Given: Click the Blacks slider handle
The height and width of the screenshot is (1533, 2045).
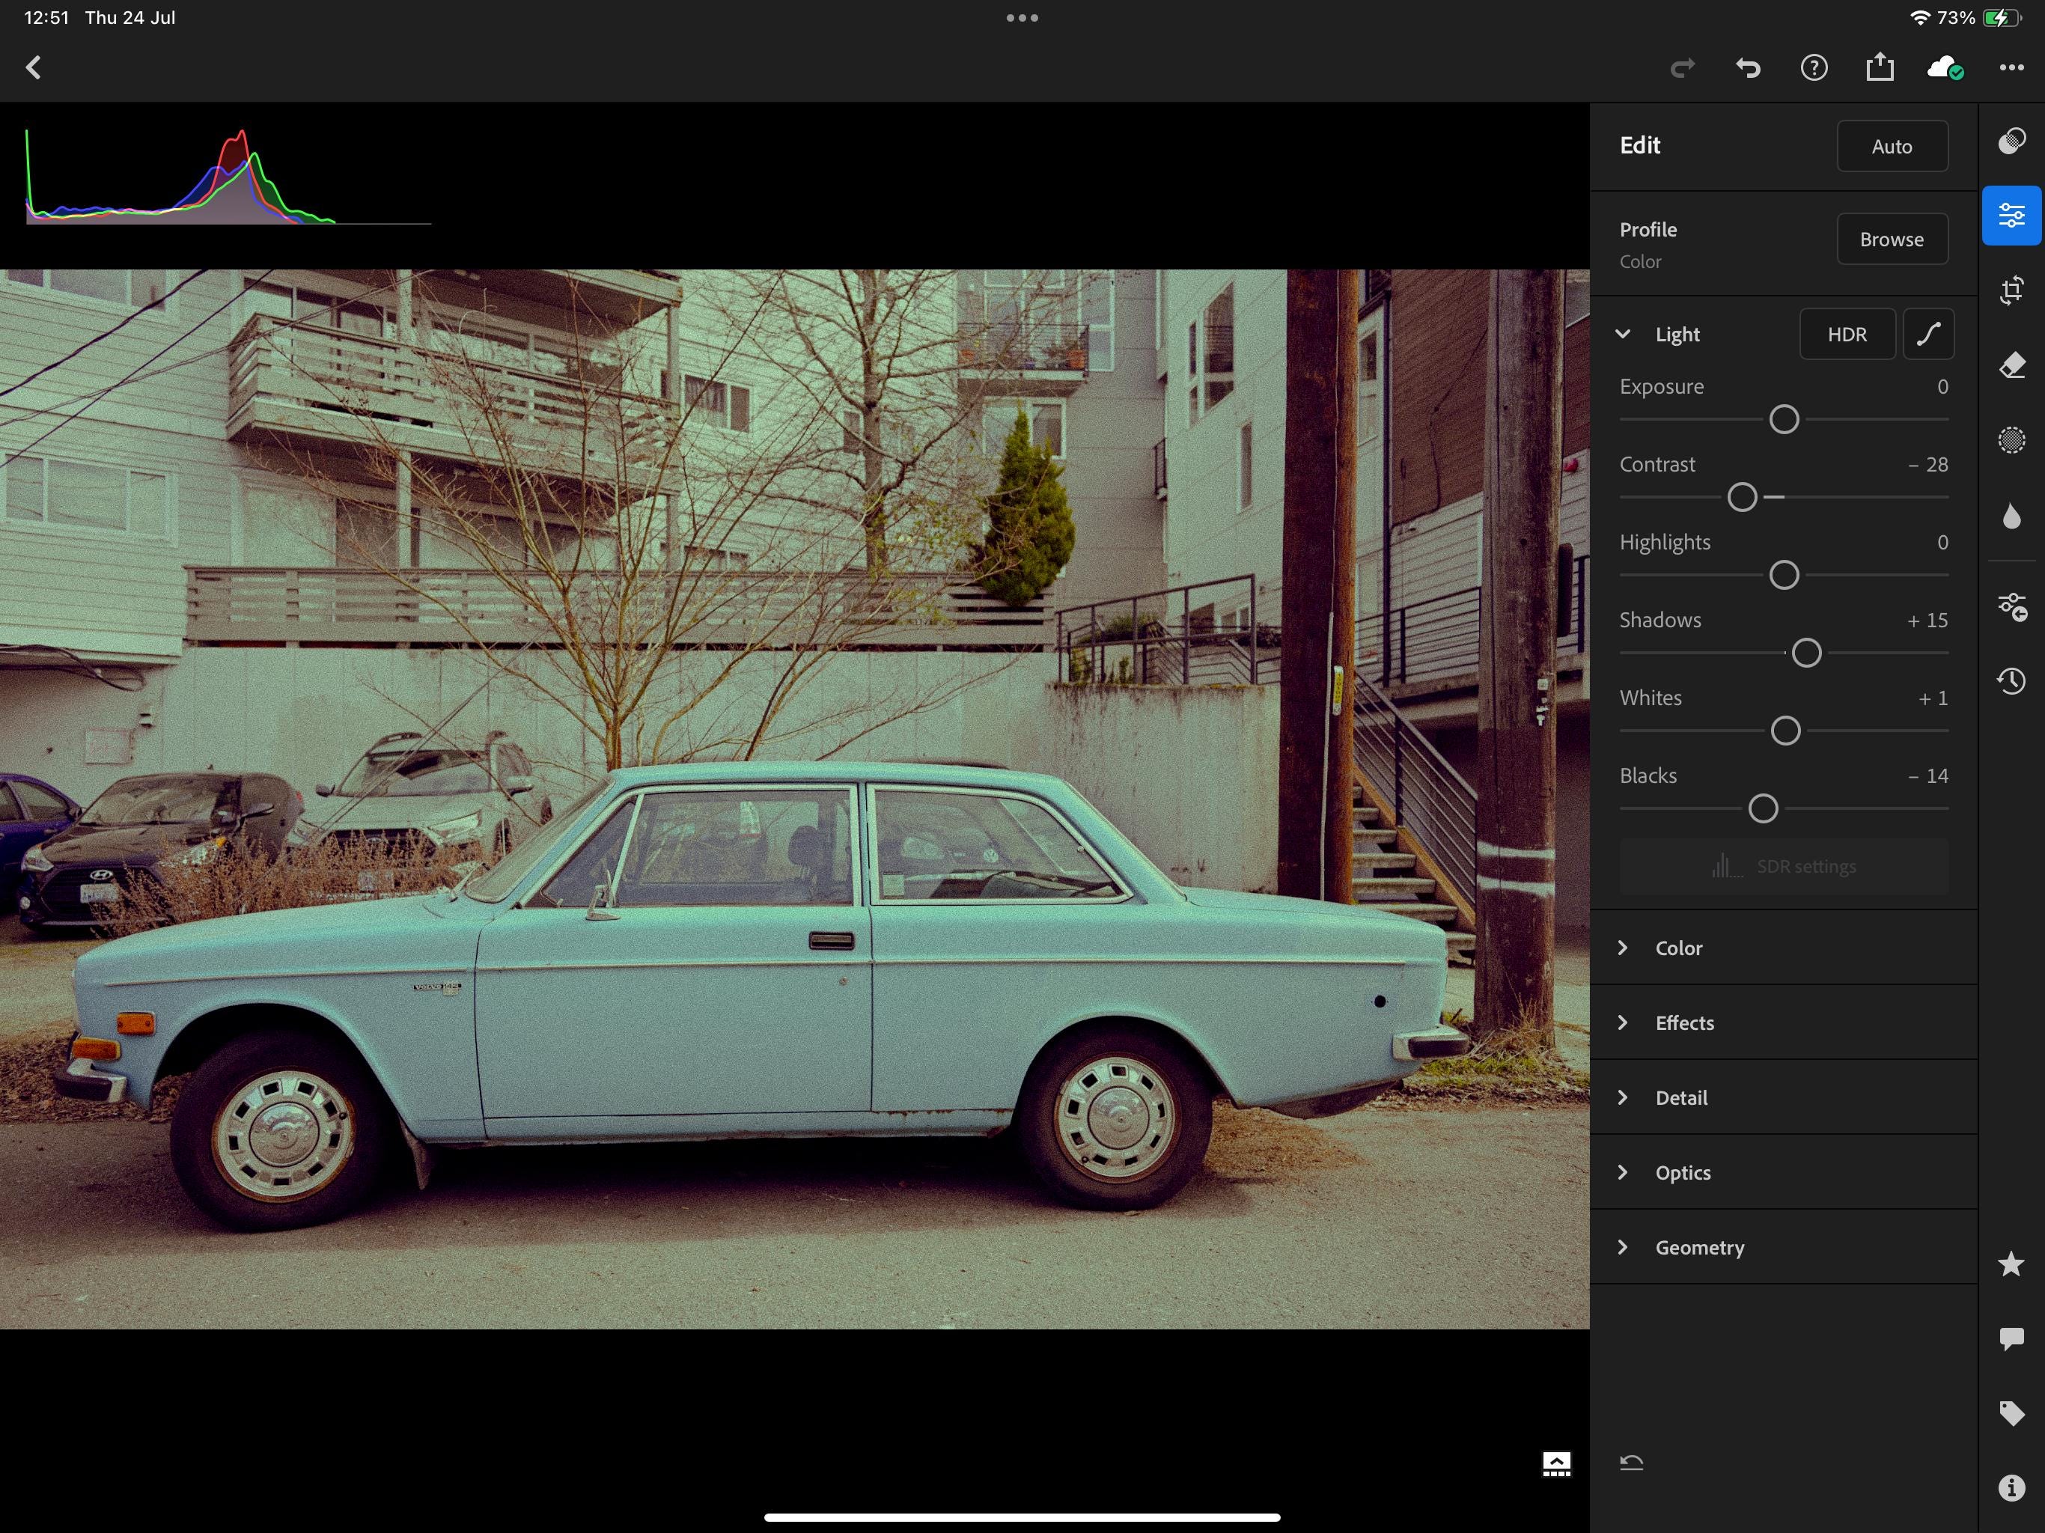Looking at the screenshot, I should (x=1763, y=808).
